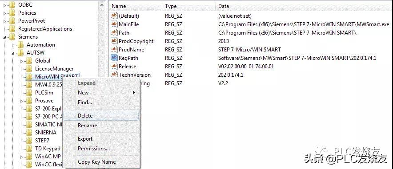
Task: Sort by the Type column header
Action: 189,6
